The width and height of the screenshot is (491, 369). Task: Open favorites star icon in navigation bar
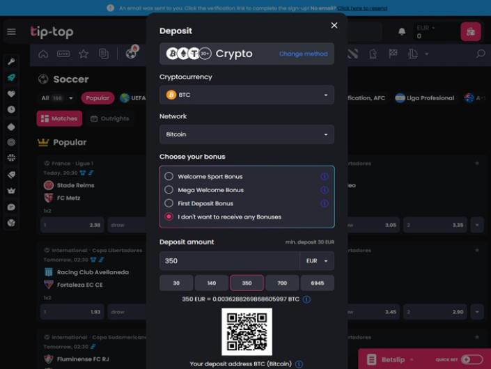point(84,54)
